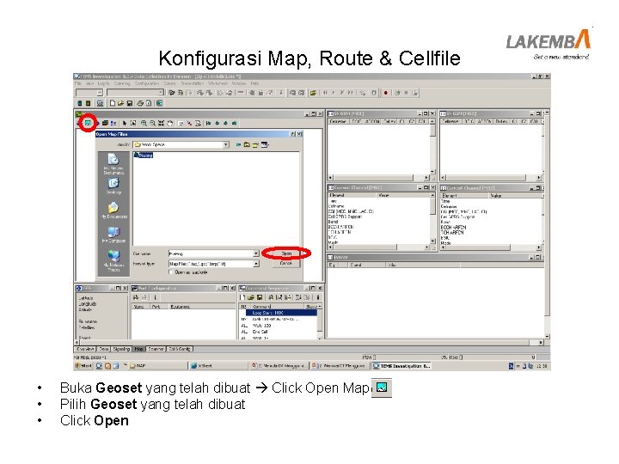Switch to the Data worksheet tab
Screen dimensions: 619x464
point(104,349)
